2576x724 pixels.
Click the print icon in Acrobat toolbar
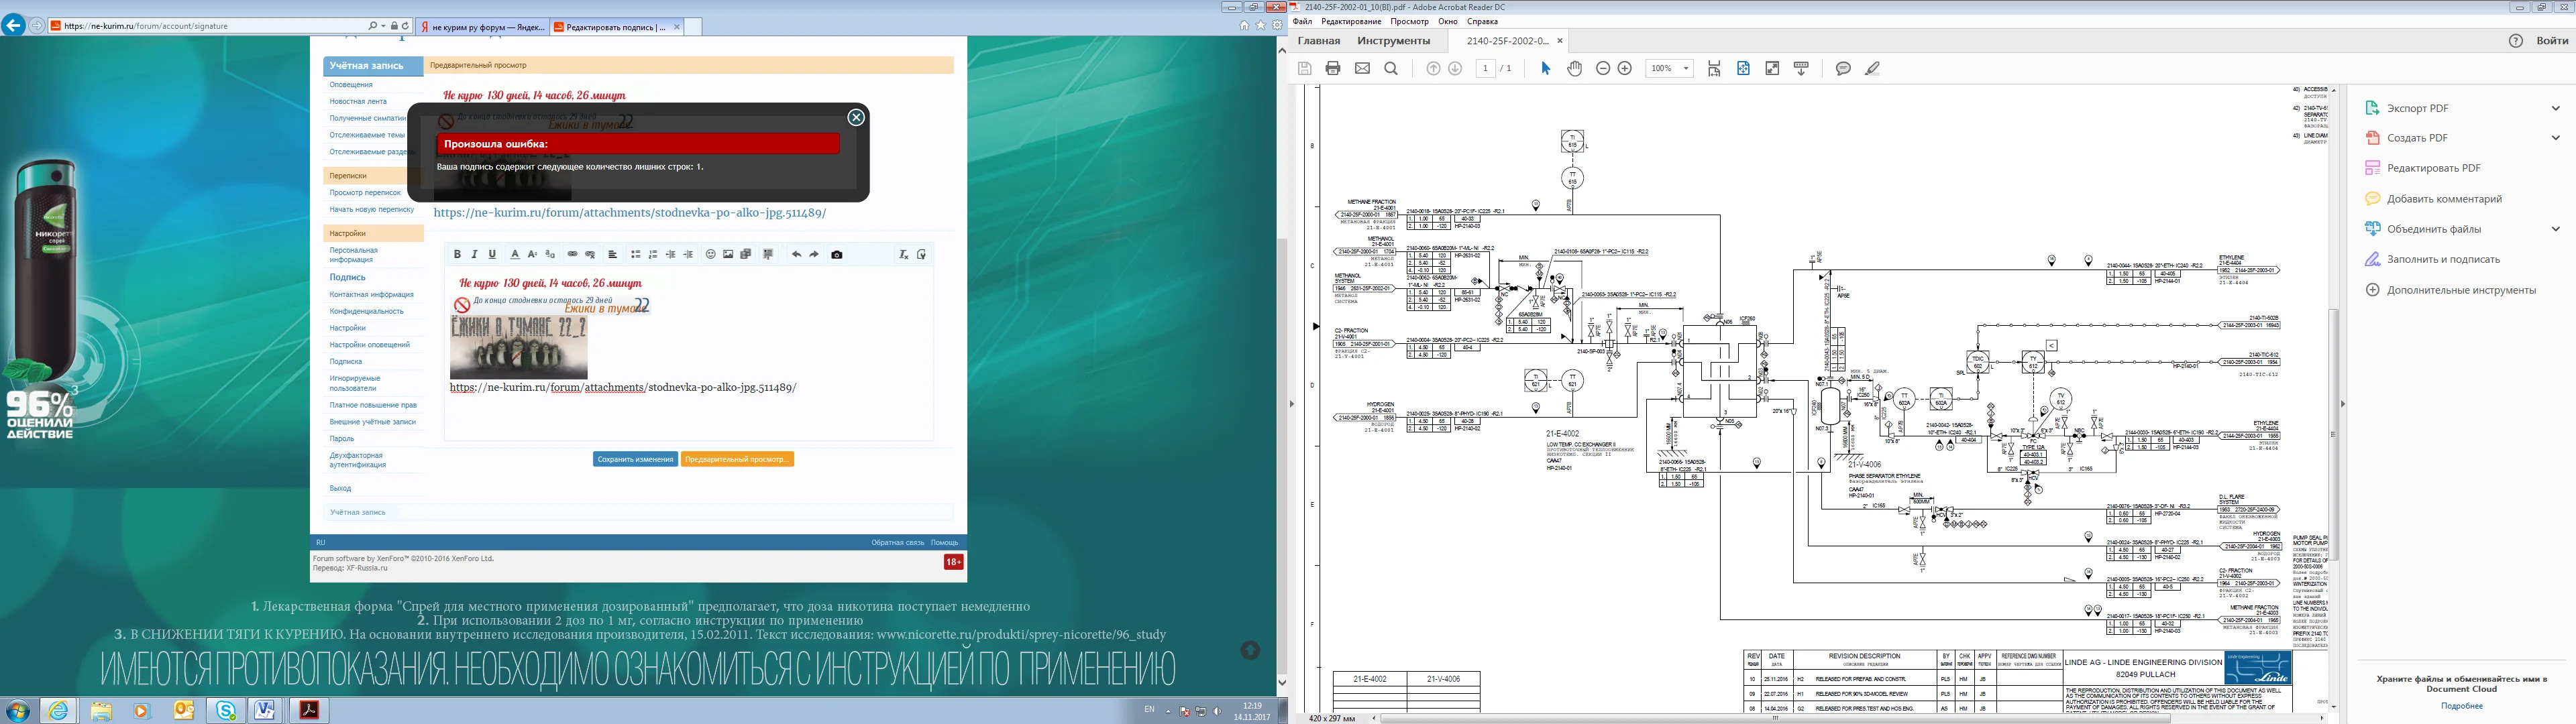(1332, 69)
